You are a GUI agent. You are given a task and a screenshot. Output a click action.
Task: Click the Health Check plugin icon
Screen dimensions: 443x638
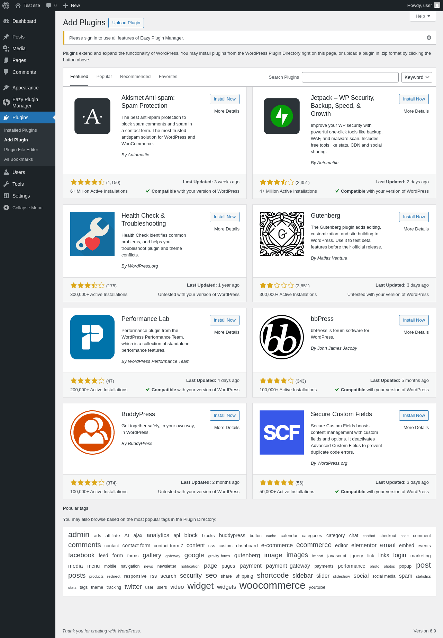pyautogui.click(x=92, y=234)
